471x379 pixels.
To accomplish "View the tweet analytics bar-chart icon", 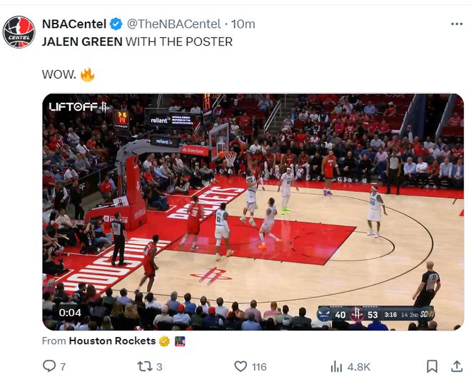I will (x=337, y=366).
